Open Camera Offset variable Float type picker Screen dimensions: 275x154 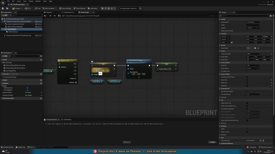coord(28,92)
